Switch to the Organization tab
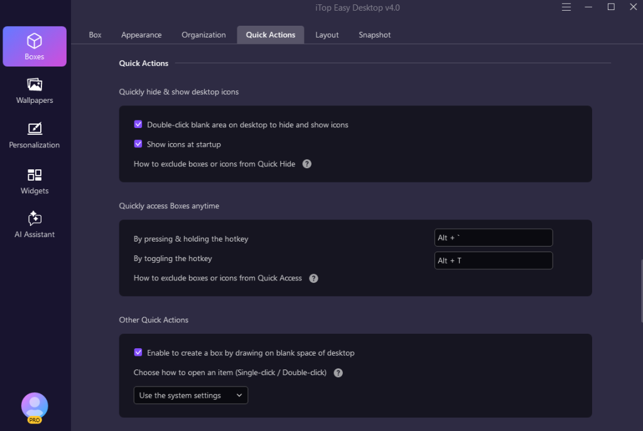This screenshot has height=431, width=643. point(203,35)
